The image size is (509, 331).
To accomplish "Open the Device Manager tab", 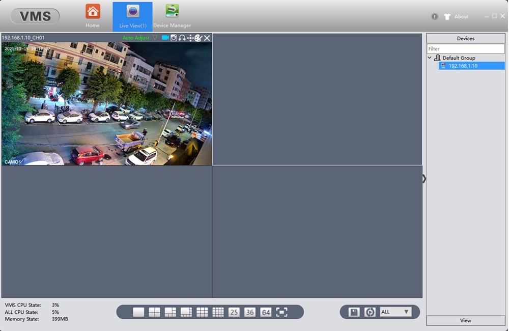I will (172, 16).
